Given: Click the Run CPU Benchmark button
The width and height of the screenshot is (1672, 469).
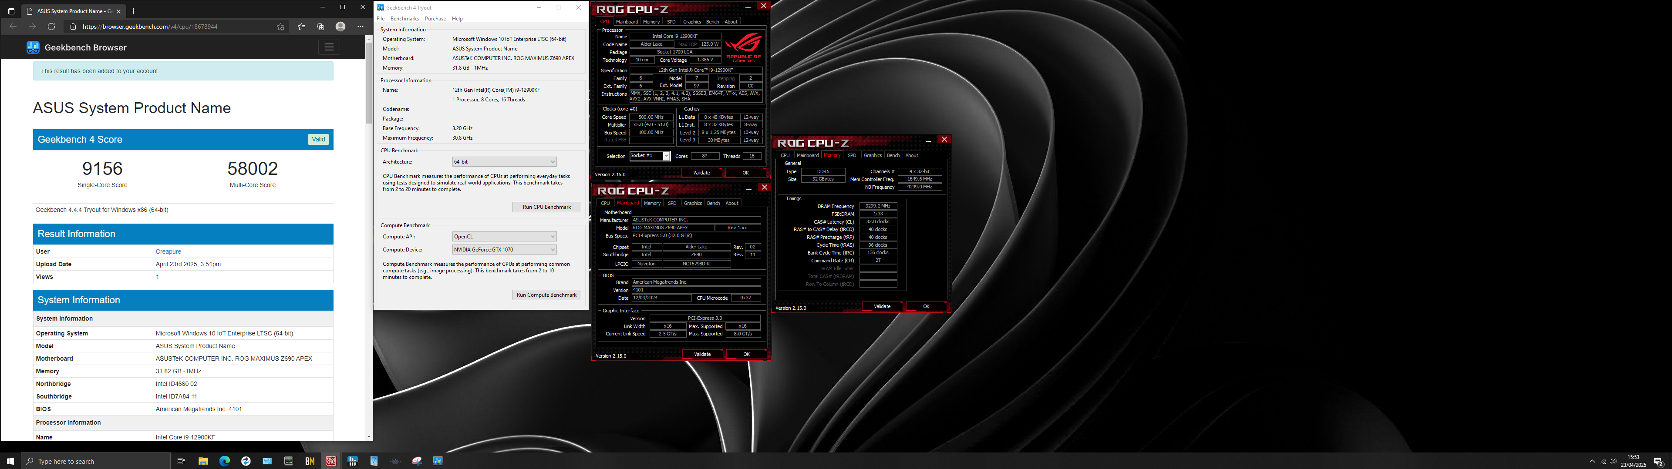Looking at the screenshot, I should point(546,207).
